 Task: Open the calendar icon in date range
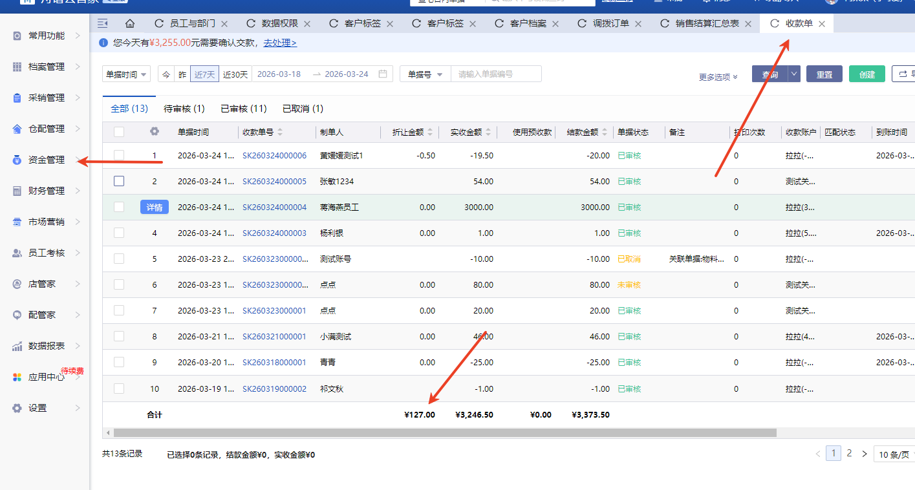click(x=383, y=74)
